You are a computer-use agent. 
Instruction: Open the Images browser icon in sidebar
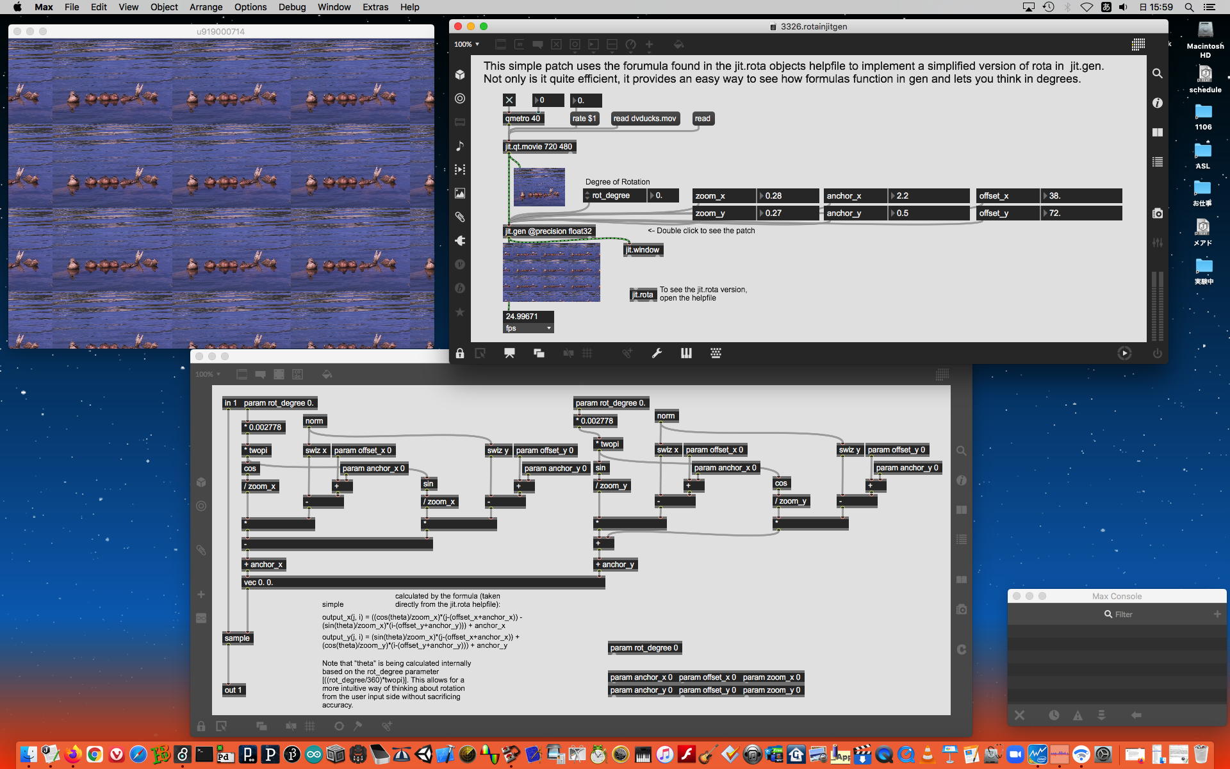[x=460, y=193]
